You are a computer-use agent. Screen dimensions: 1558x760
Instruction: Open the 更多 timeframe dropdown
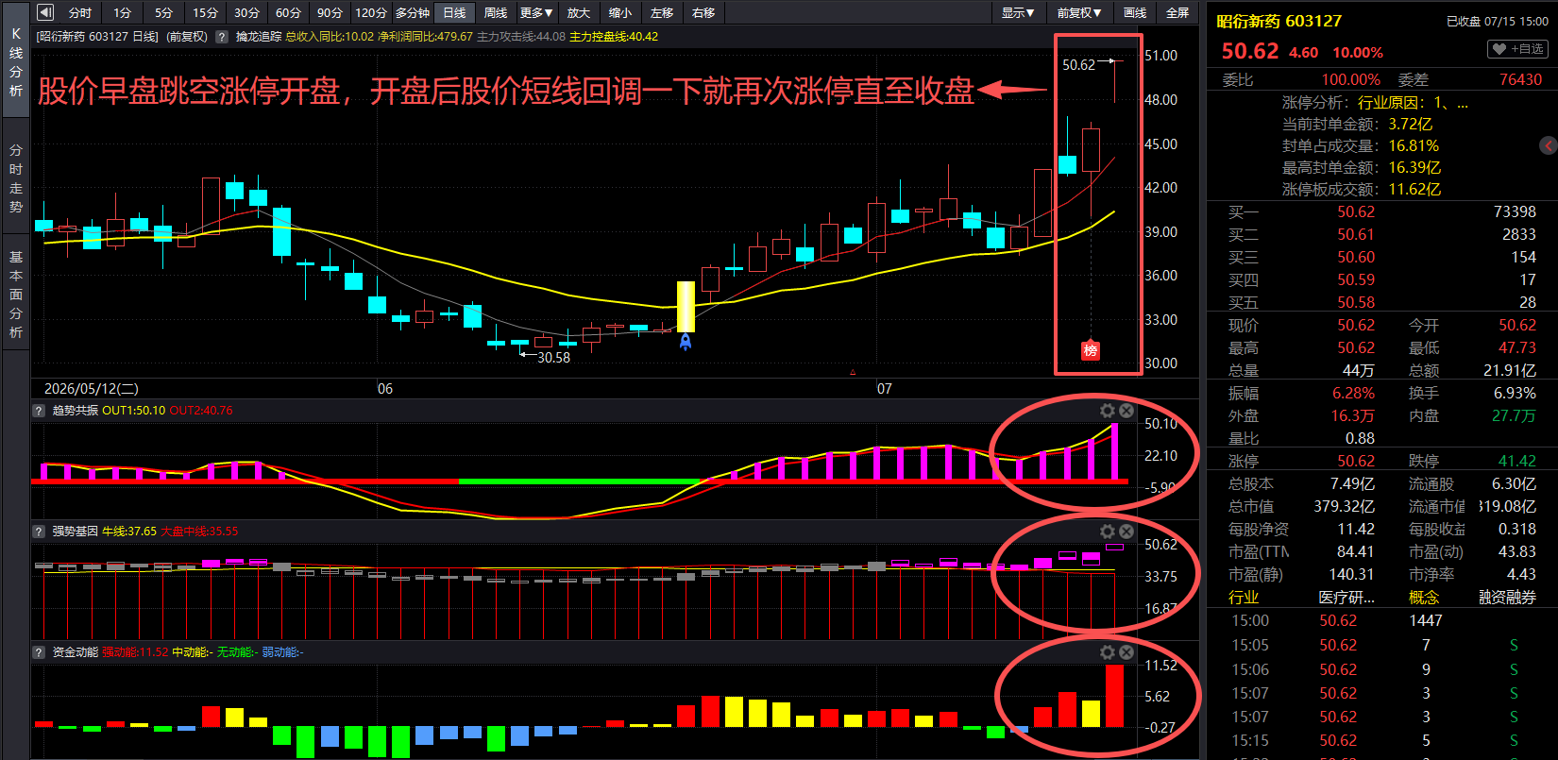click(536, 12)
